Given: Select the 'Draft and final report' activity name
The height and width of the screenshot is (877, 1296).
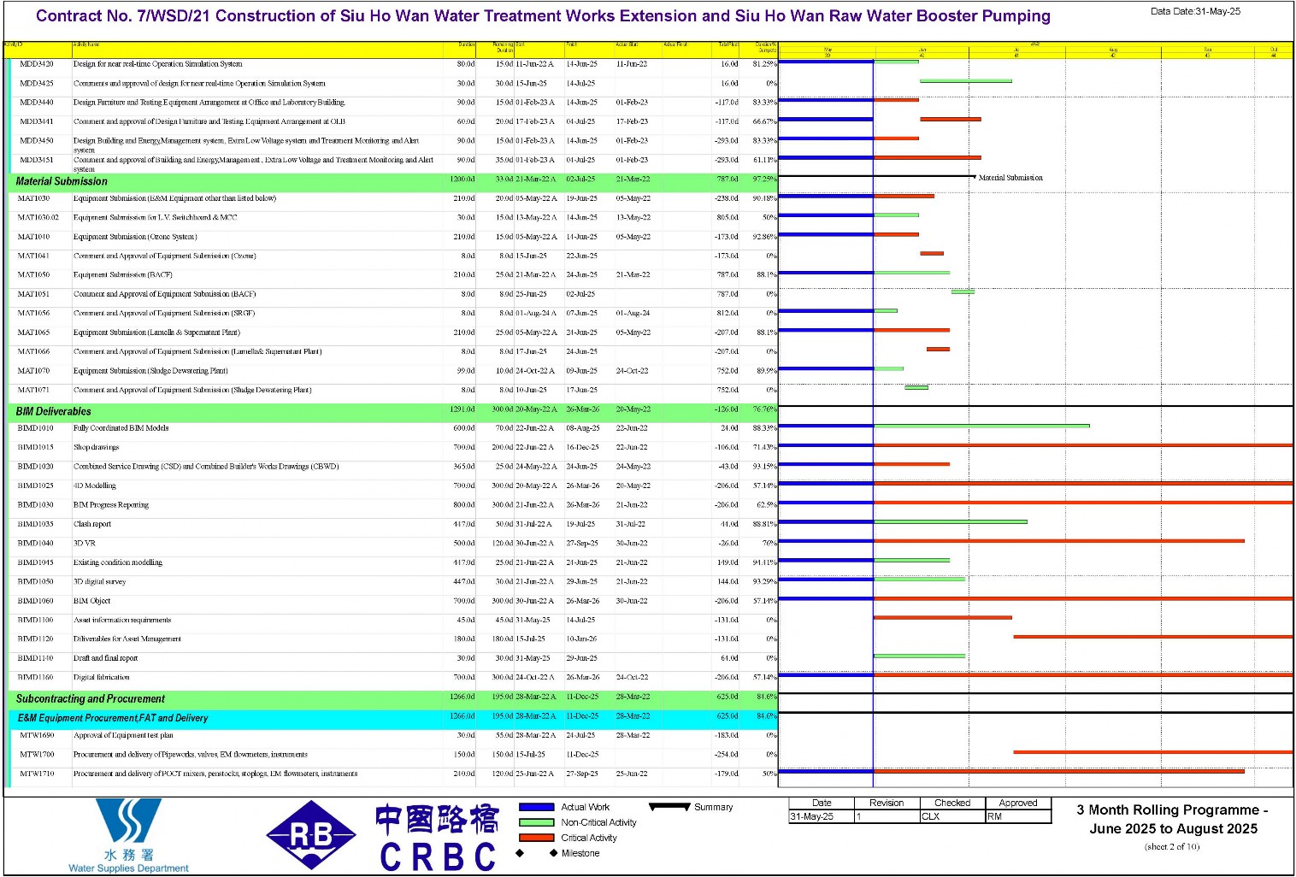Looking at the screenshot, I should (105, 658).
